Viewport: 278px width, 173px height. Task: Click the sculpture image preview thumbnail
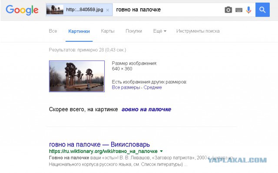click(x=77, y=76)
